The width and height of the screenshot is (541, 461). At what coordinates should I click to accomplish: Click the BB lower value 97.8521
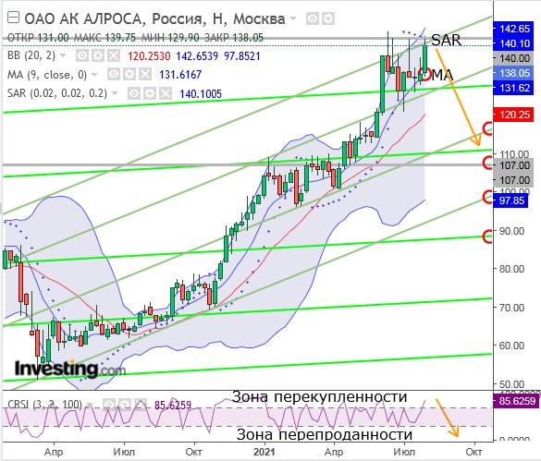point(242,56)
